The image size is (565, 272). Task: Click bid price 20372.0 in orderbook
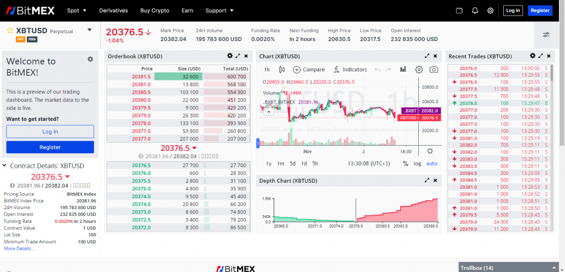click(x=141, y=228)
